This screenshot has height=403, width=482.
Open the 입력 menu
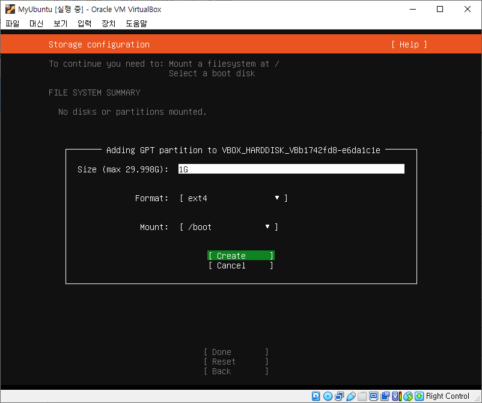point(84,23)
